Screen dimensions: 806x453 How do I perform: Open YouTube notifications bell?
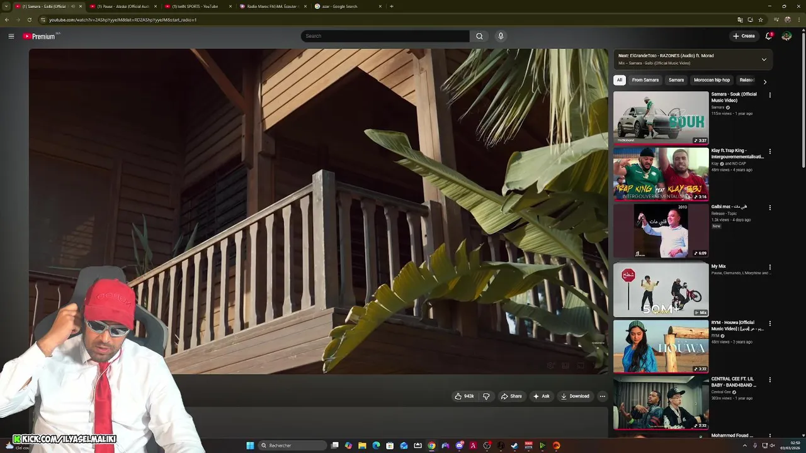coord(768,36)
